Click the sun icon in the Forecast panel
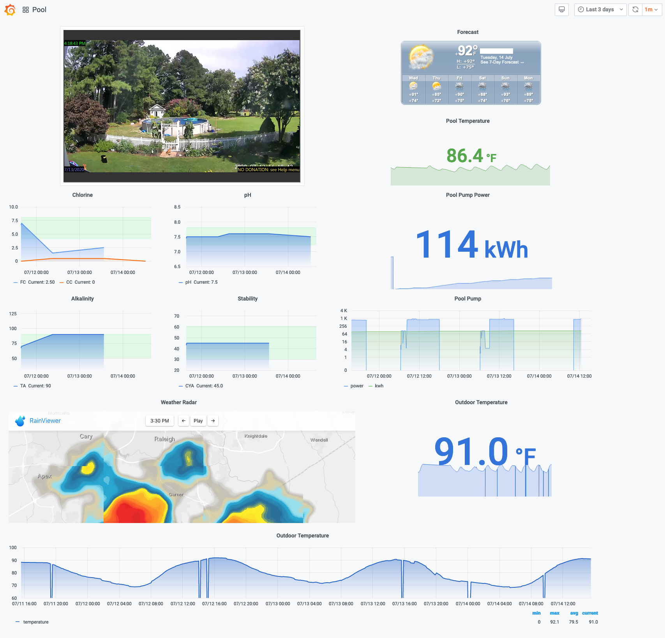This screenshot has height=638, width=665. point(420,56)
